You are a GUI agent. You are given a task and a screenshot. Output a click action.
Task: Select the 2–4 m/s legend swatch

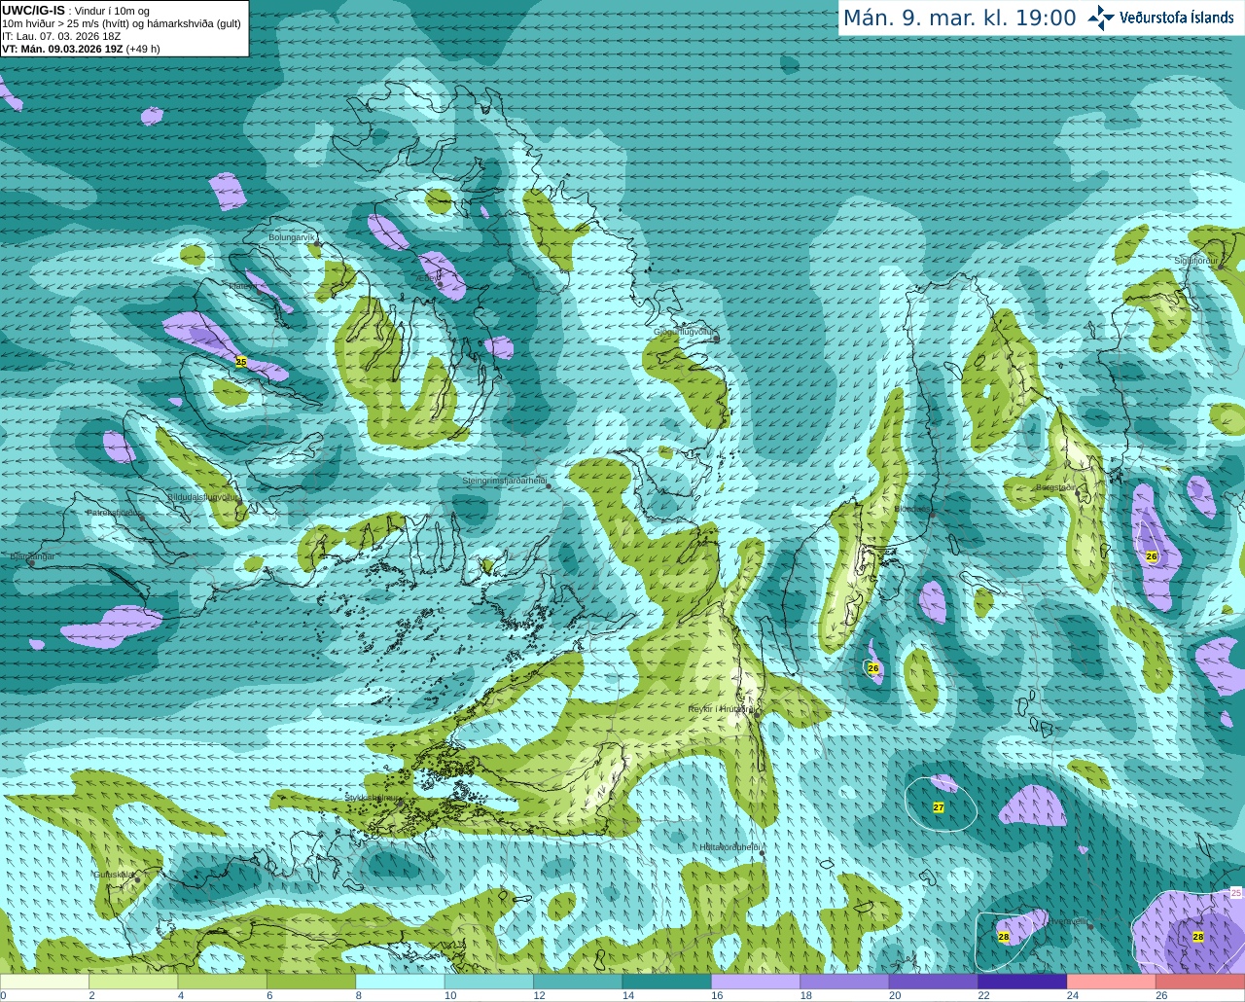[x=133, y=982]
